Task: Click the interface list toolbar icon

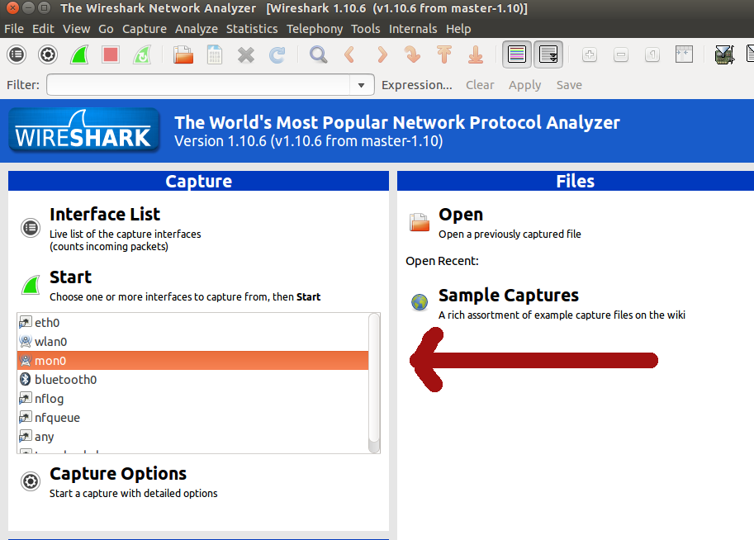Action: tap(17, 55)
